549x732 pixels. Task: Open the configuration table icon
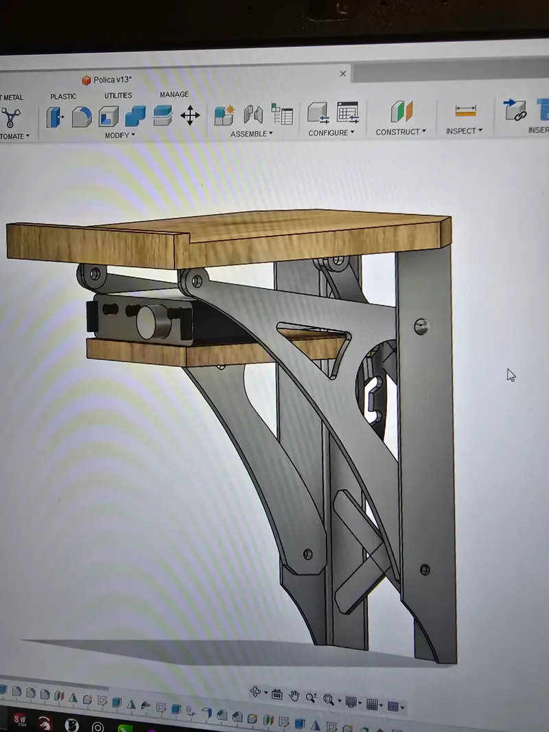point(348,112)
